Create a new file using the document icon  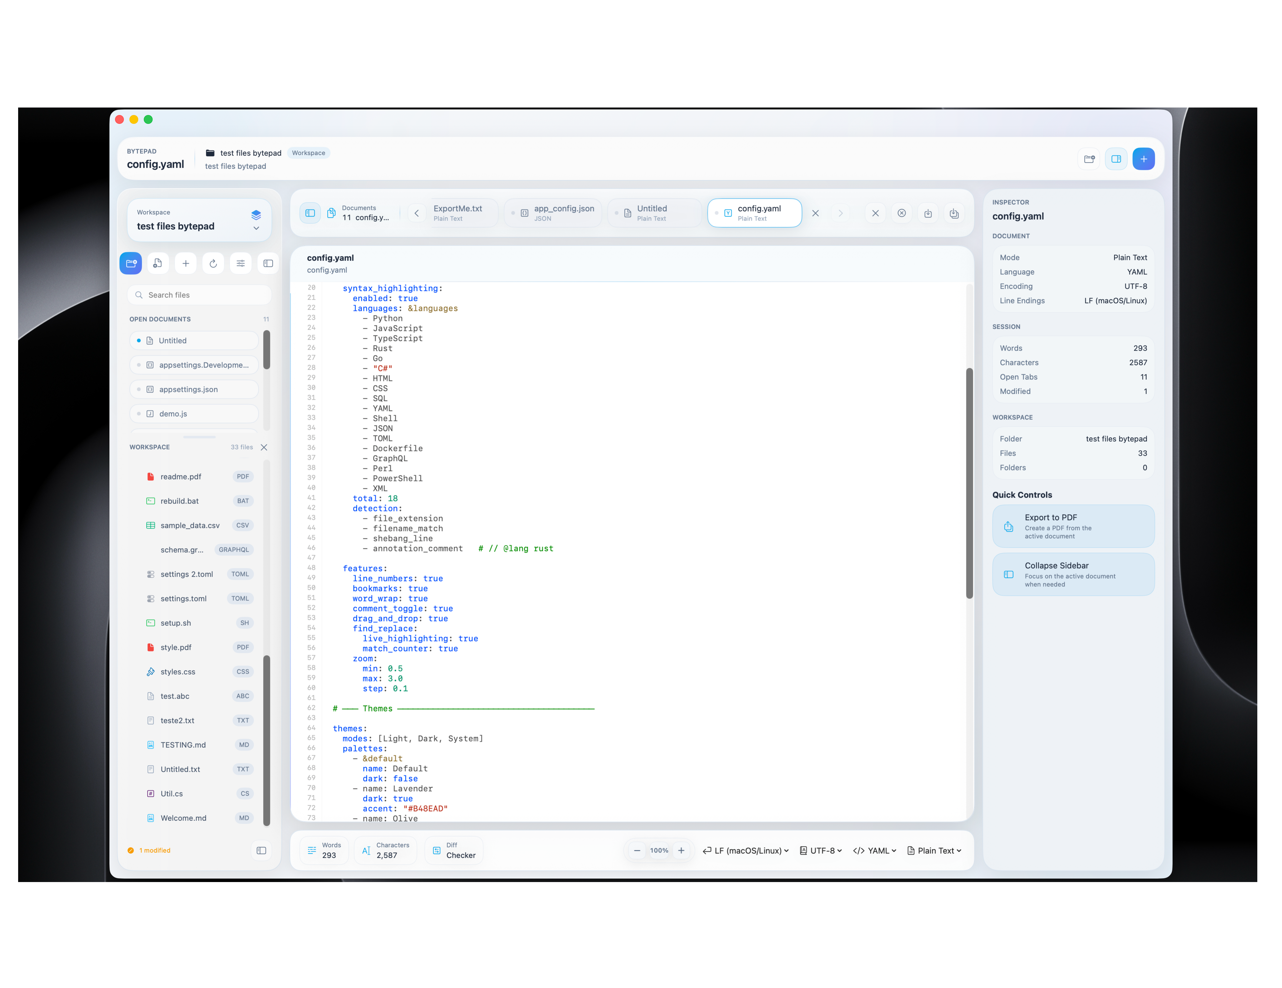158,263
